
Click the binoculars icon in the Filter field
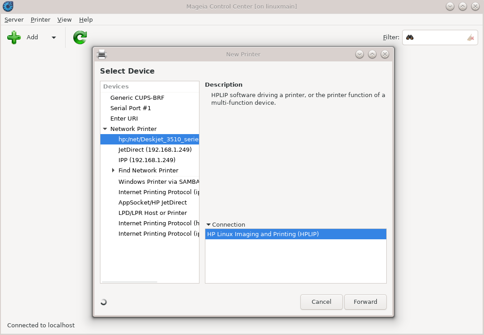pos(410,37)
